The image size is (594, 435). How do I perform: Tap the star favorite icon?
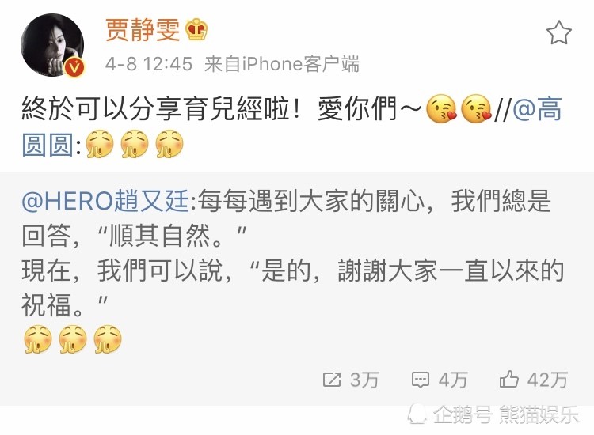pos(559,32)
